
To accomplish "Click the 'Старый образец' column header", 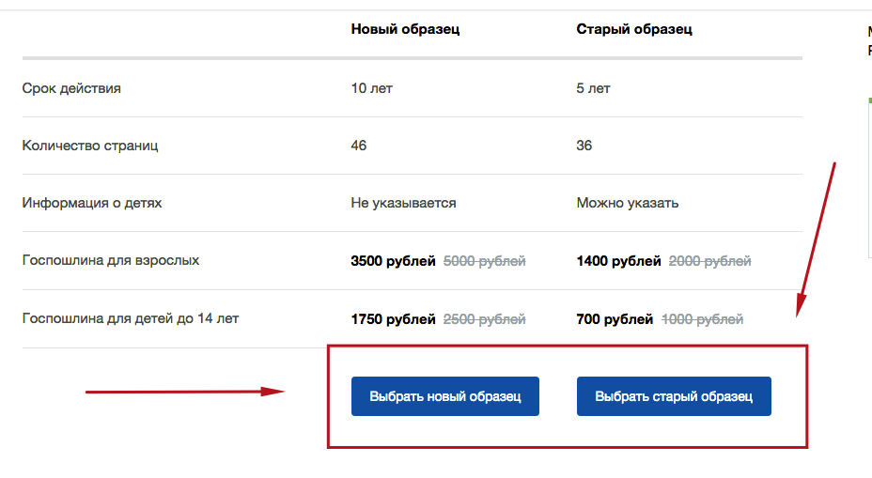I will [x=634, y=29].
